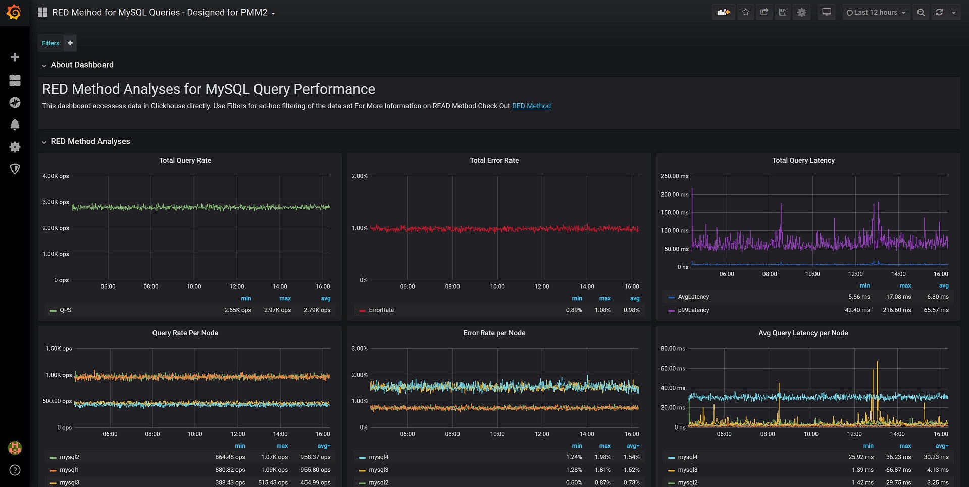
Task: Toggle p99Latency series in latency legend
Action: pyautogui.click(x=693, y=310)
